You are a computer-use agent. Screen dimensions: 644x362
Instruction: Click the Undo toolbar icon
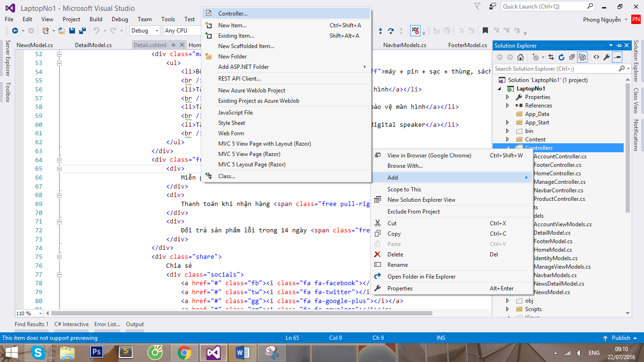click(x=97, y=31)
